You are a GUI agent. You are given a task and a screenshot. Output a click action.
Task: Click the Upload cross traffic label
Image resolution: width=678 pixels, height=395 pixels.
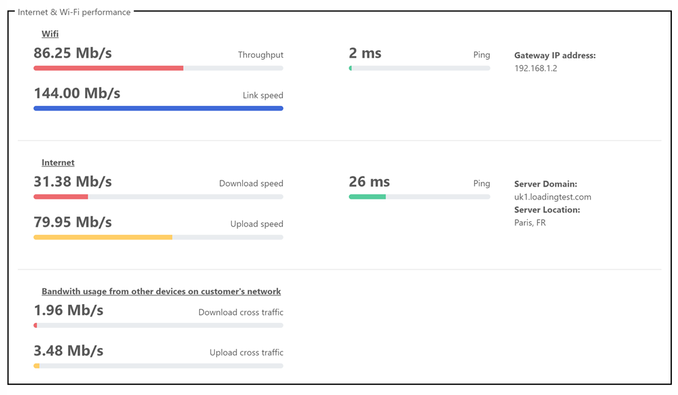[246, 353]
